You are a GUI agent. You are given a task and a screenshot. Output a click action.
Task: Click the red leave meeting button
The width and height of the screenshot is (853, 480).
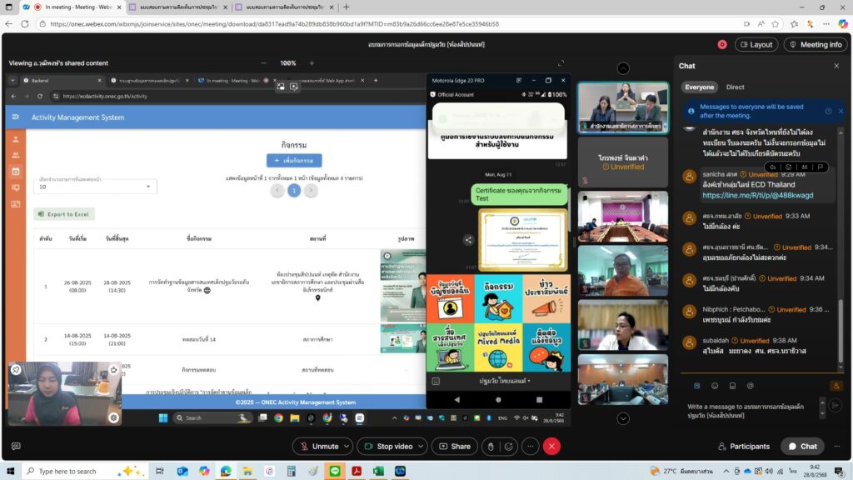point(551,447)
